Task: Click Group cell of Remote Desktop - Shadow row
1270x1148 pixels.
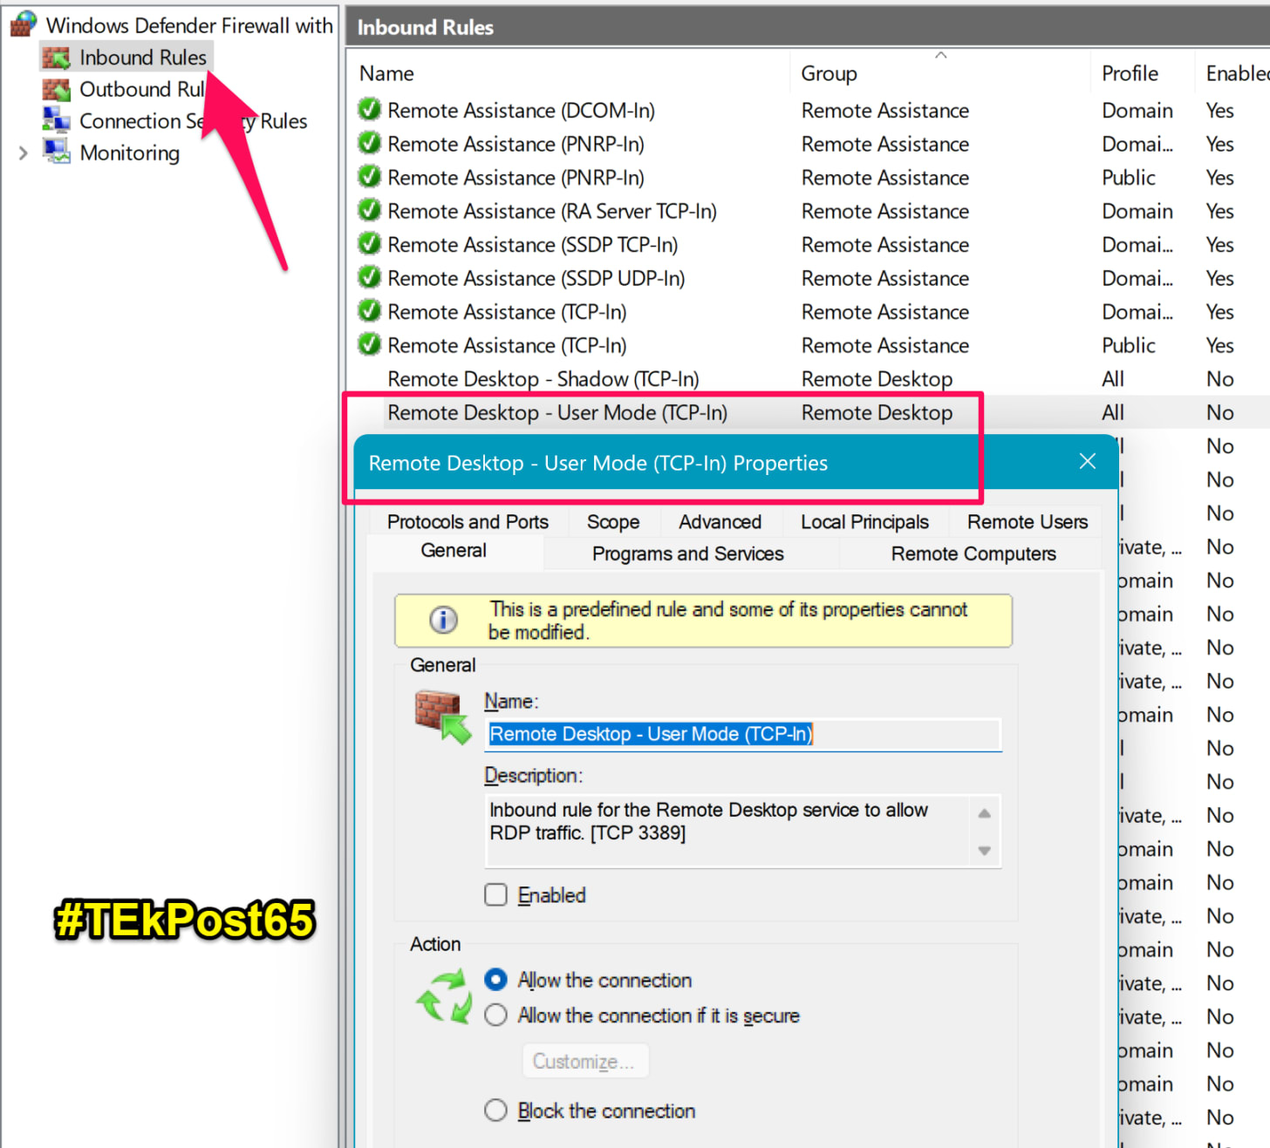Action: tap(877, 379)
